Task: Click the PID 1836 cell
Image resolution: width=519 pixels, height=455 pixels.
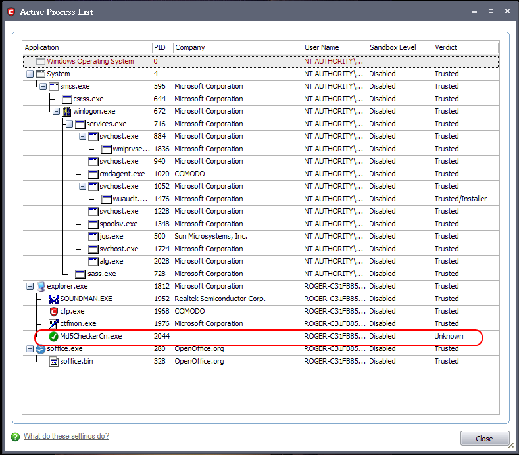Action: coord(162,149)
